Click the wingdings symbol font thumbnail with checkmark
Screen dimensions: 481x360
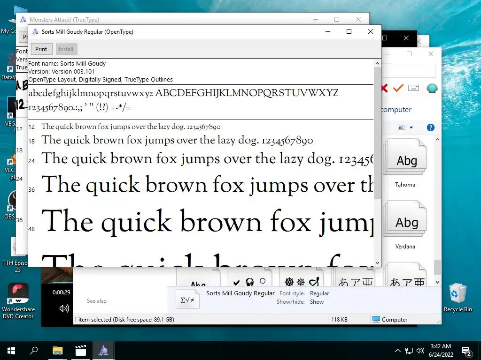(x=250, y=277)
